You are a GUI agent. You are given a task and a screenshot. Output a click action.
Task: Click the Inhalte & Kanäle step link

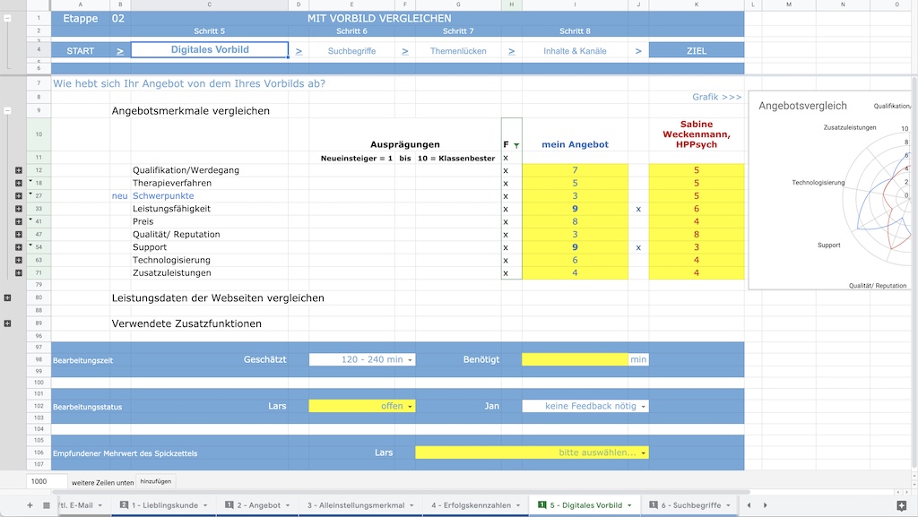tap(575, 51)
